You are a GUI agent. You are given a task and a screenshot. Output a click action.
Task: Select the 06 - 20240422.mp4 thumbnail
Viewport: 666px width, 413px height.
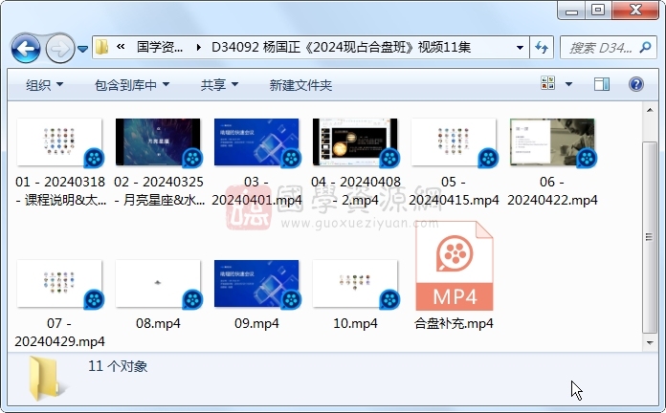(x=552, y=142)
